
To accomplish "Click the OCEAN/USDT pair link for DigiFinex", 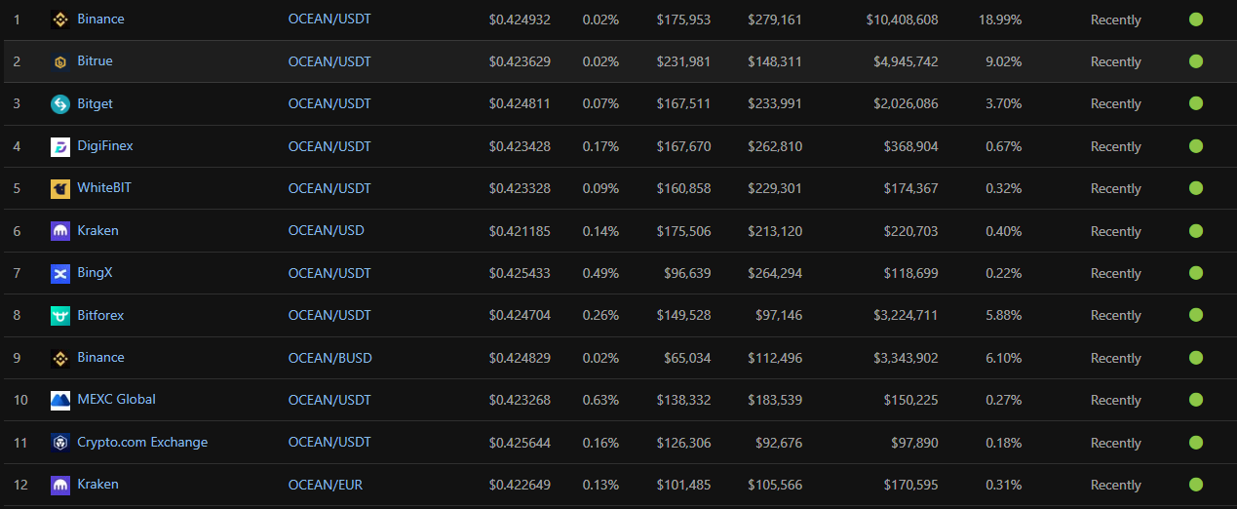I will pyautogui.click(x=329, y=146).
